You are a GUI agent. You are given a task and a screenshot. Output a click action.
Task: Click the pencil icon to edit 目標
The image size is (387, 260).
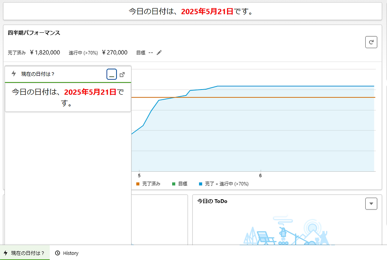[x=159, y=52]
